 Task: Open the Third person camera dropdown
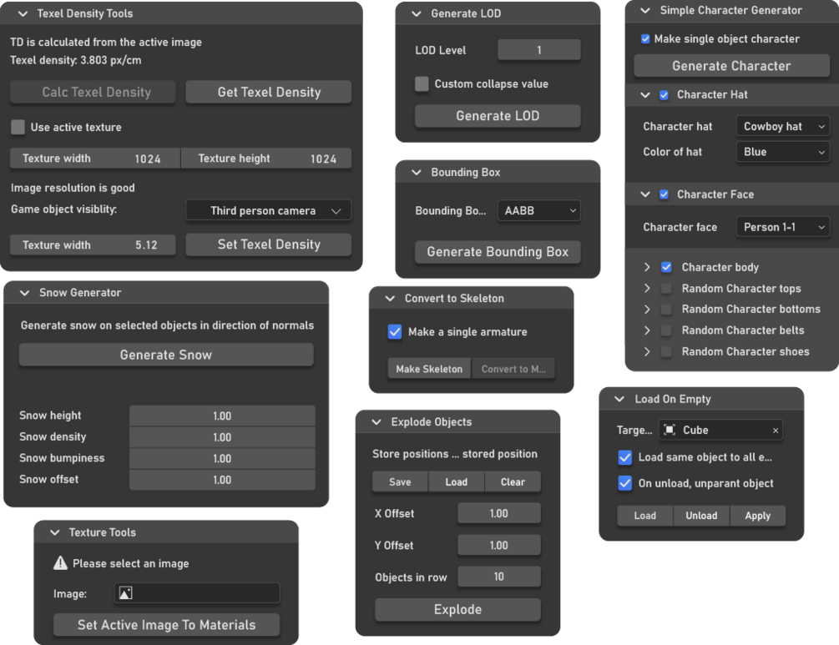coord(268,211)
